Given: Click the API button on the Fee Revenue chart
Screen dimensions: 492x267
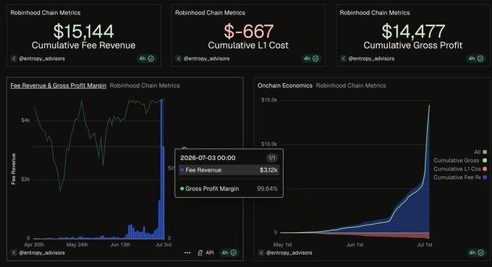Looking at the screenshot, I should point(205,253).
